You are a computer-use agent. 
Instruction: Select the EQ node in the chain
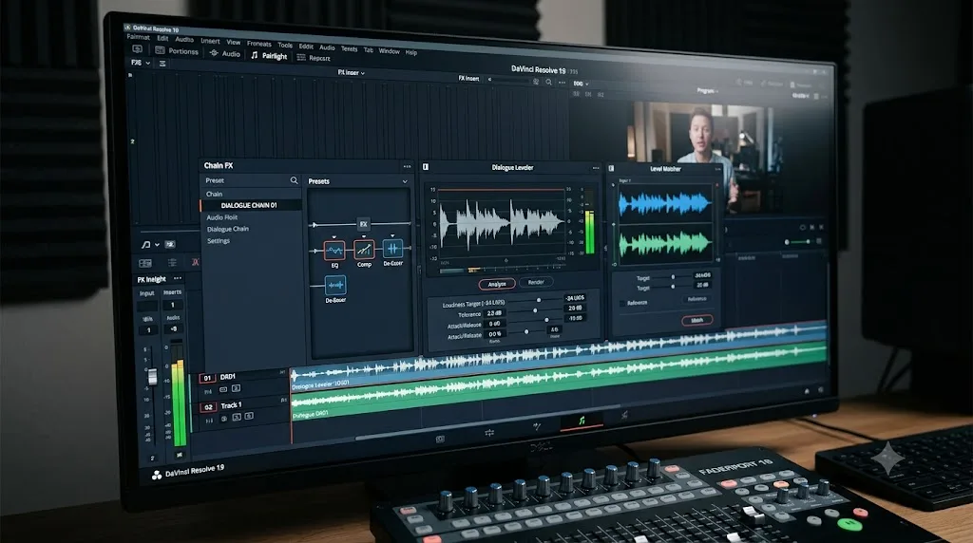(335, 251)
